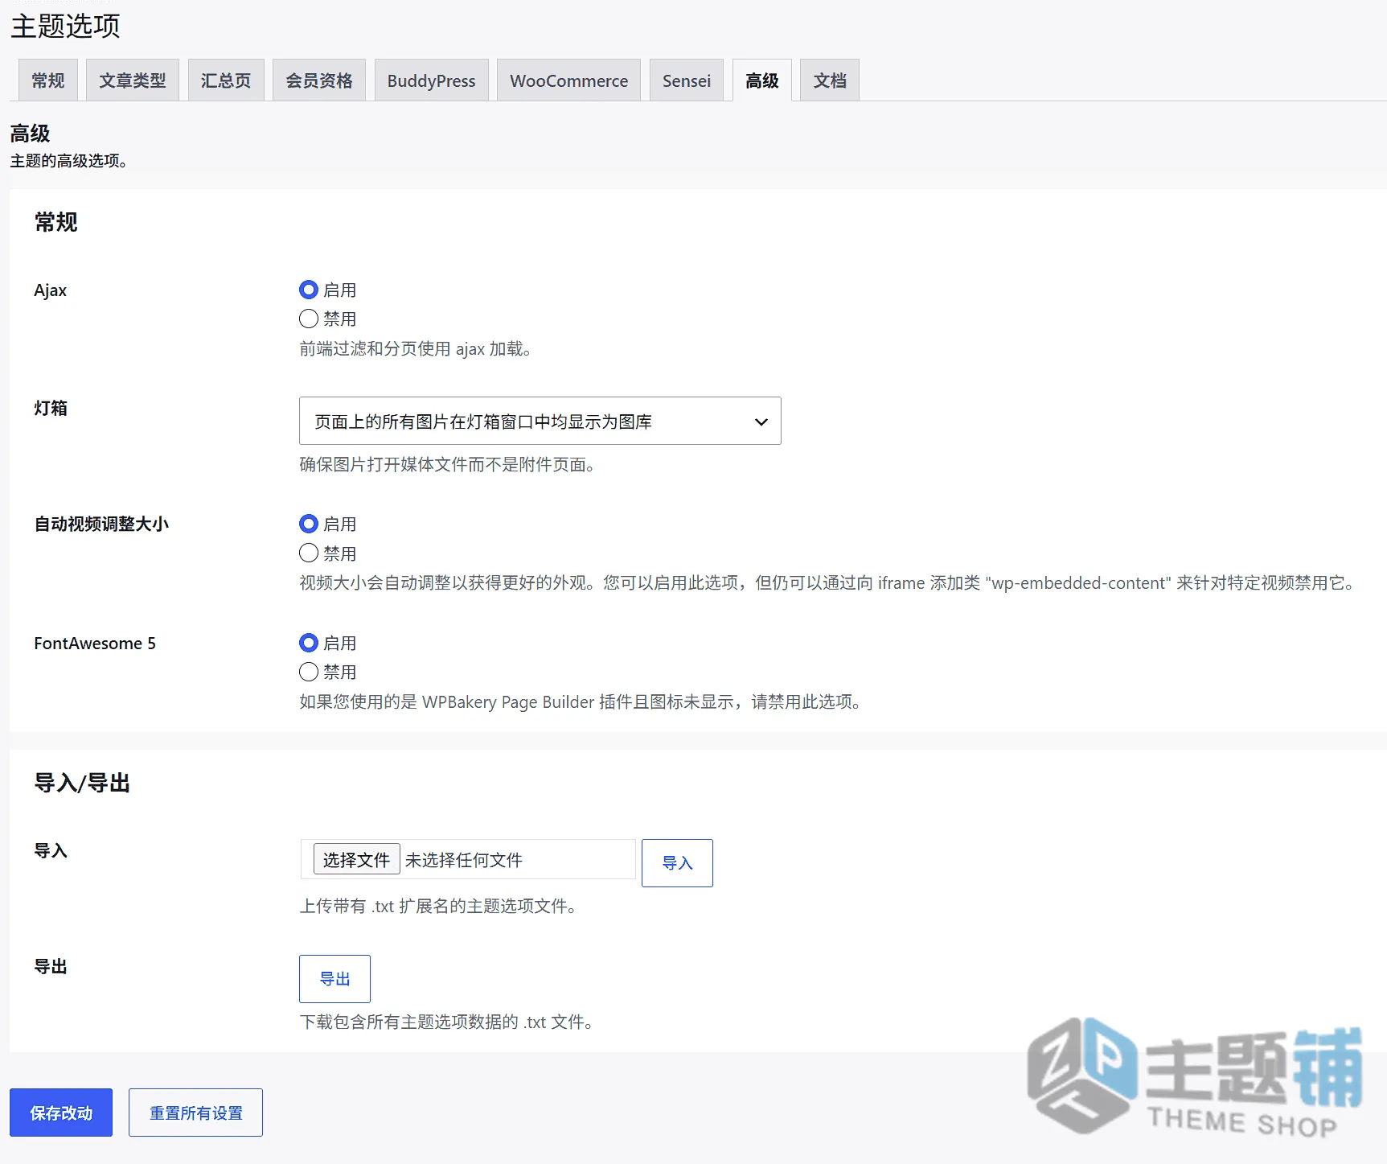The image size is (1387, 1164).
Task: Click the 主题选项 page title
Action: tap(65, 26)
